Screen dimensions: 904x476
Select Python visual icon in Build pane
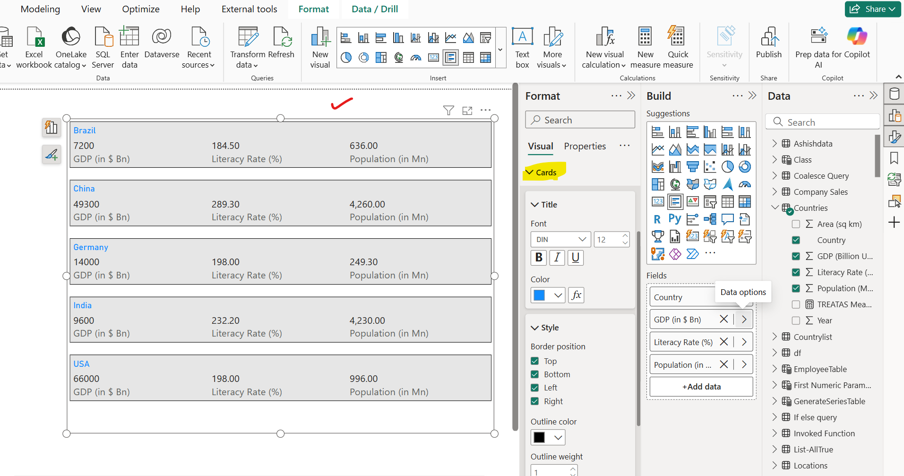675,219
